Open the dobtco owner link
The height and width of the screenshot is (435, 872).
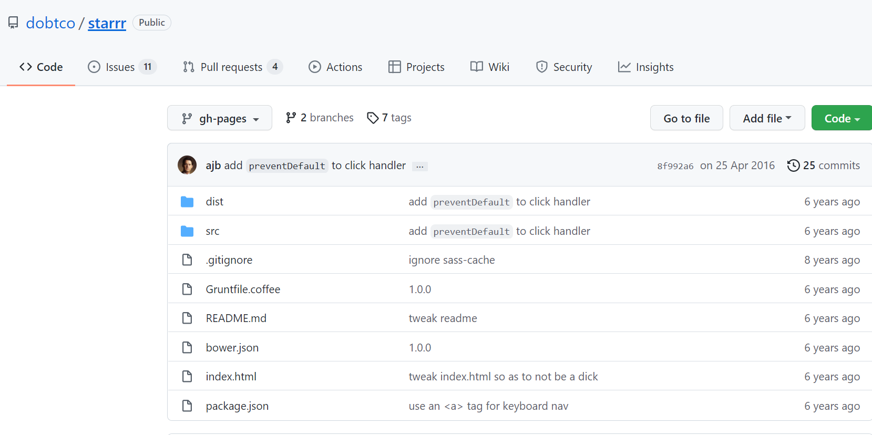pyautogui.click(x=50, y=23)
